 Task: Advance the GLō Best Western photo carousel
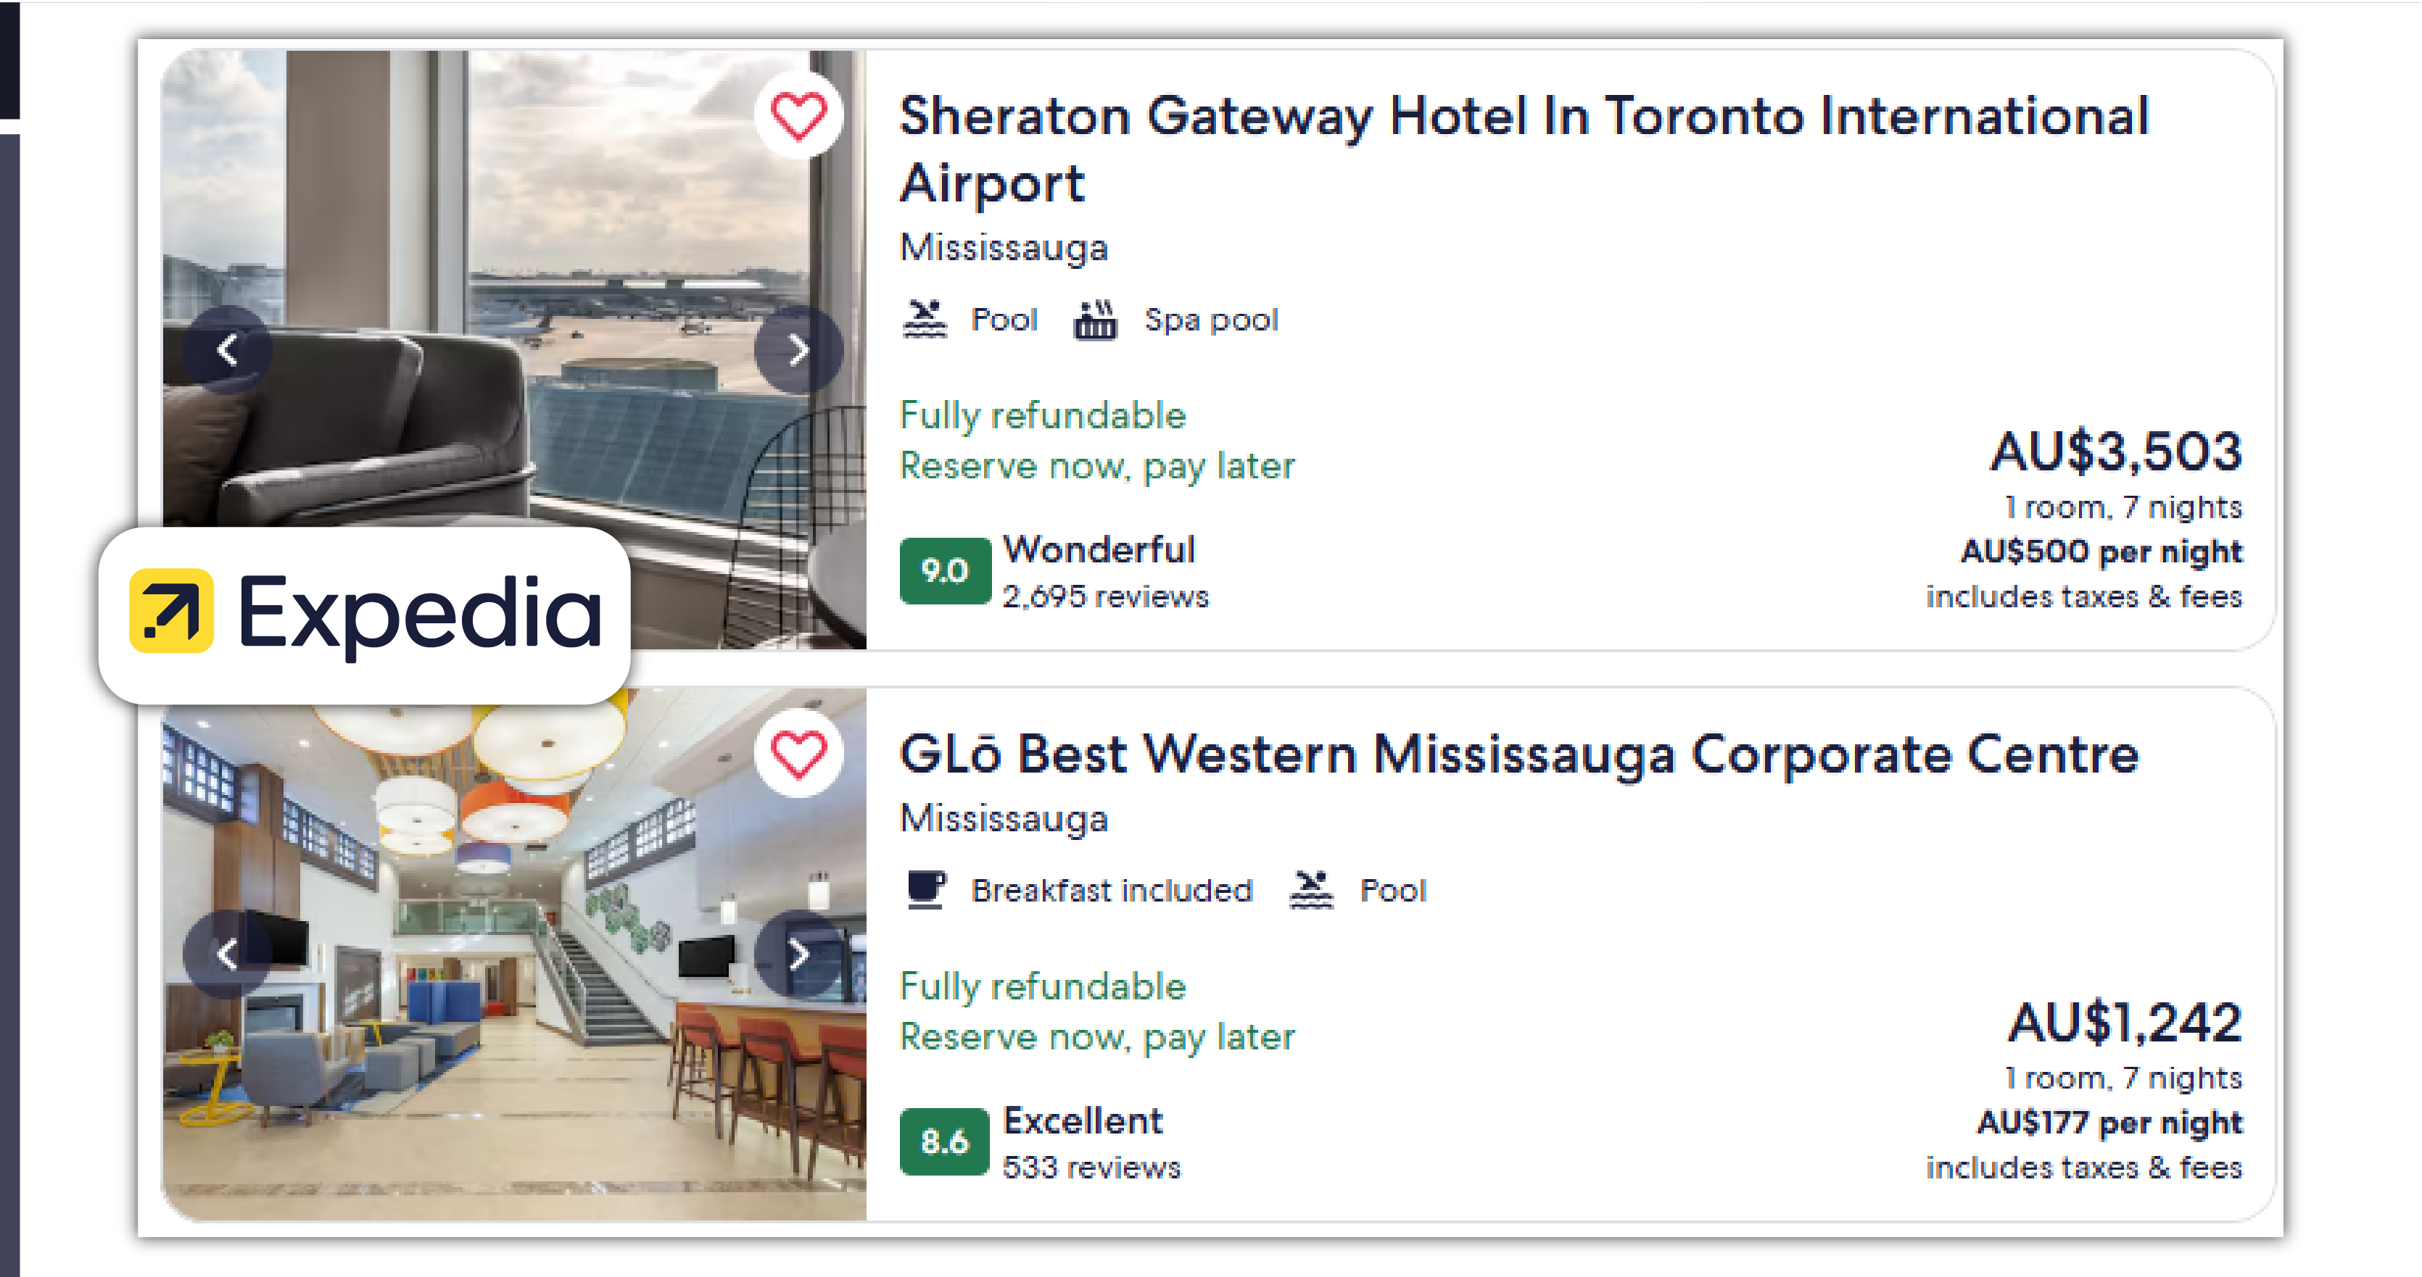[800, 954]
